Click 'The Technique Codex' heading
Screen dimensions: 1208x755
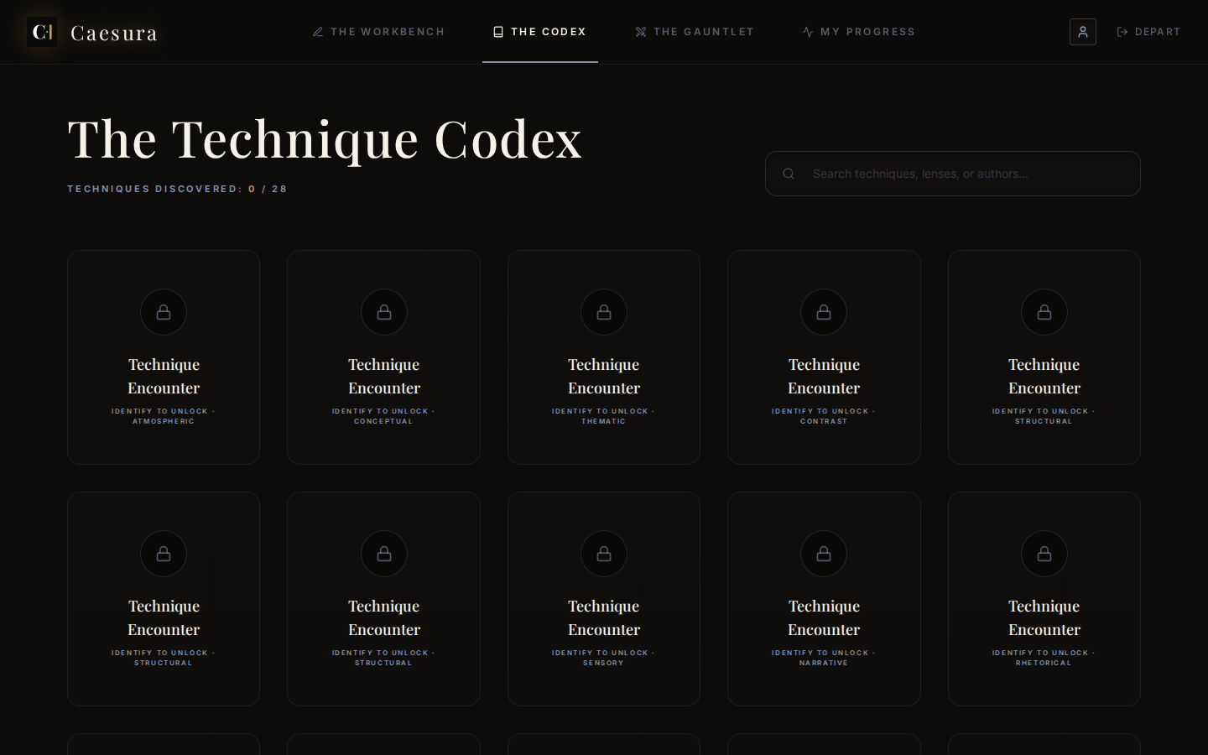click(325, 138)
